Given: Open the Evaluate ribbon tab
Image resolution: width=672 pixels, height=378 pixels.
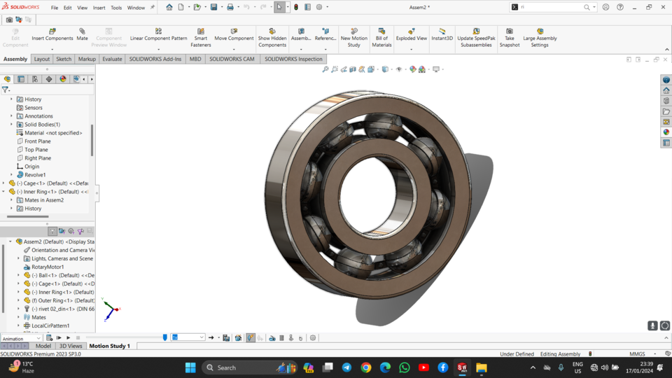Looking at the screenshot, I should pos(112,59).
